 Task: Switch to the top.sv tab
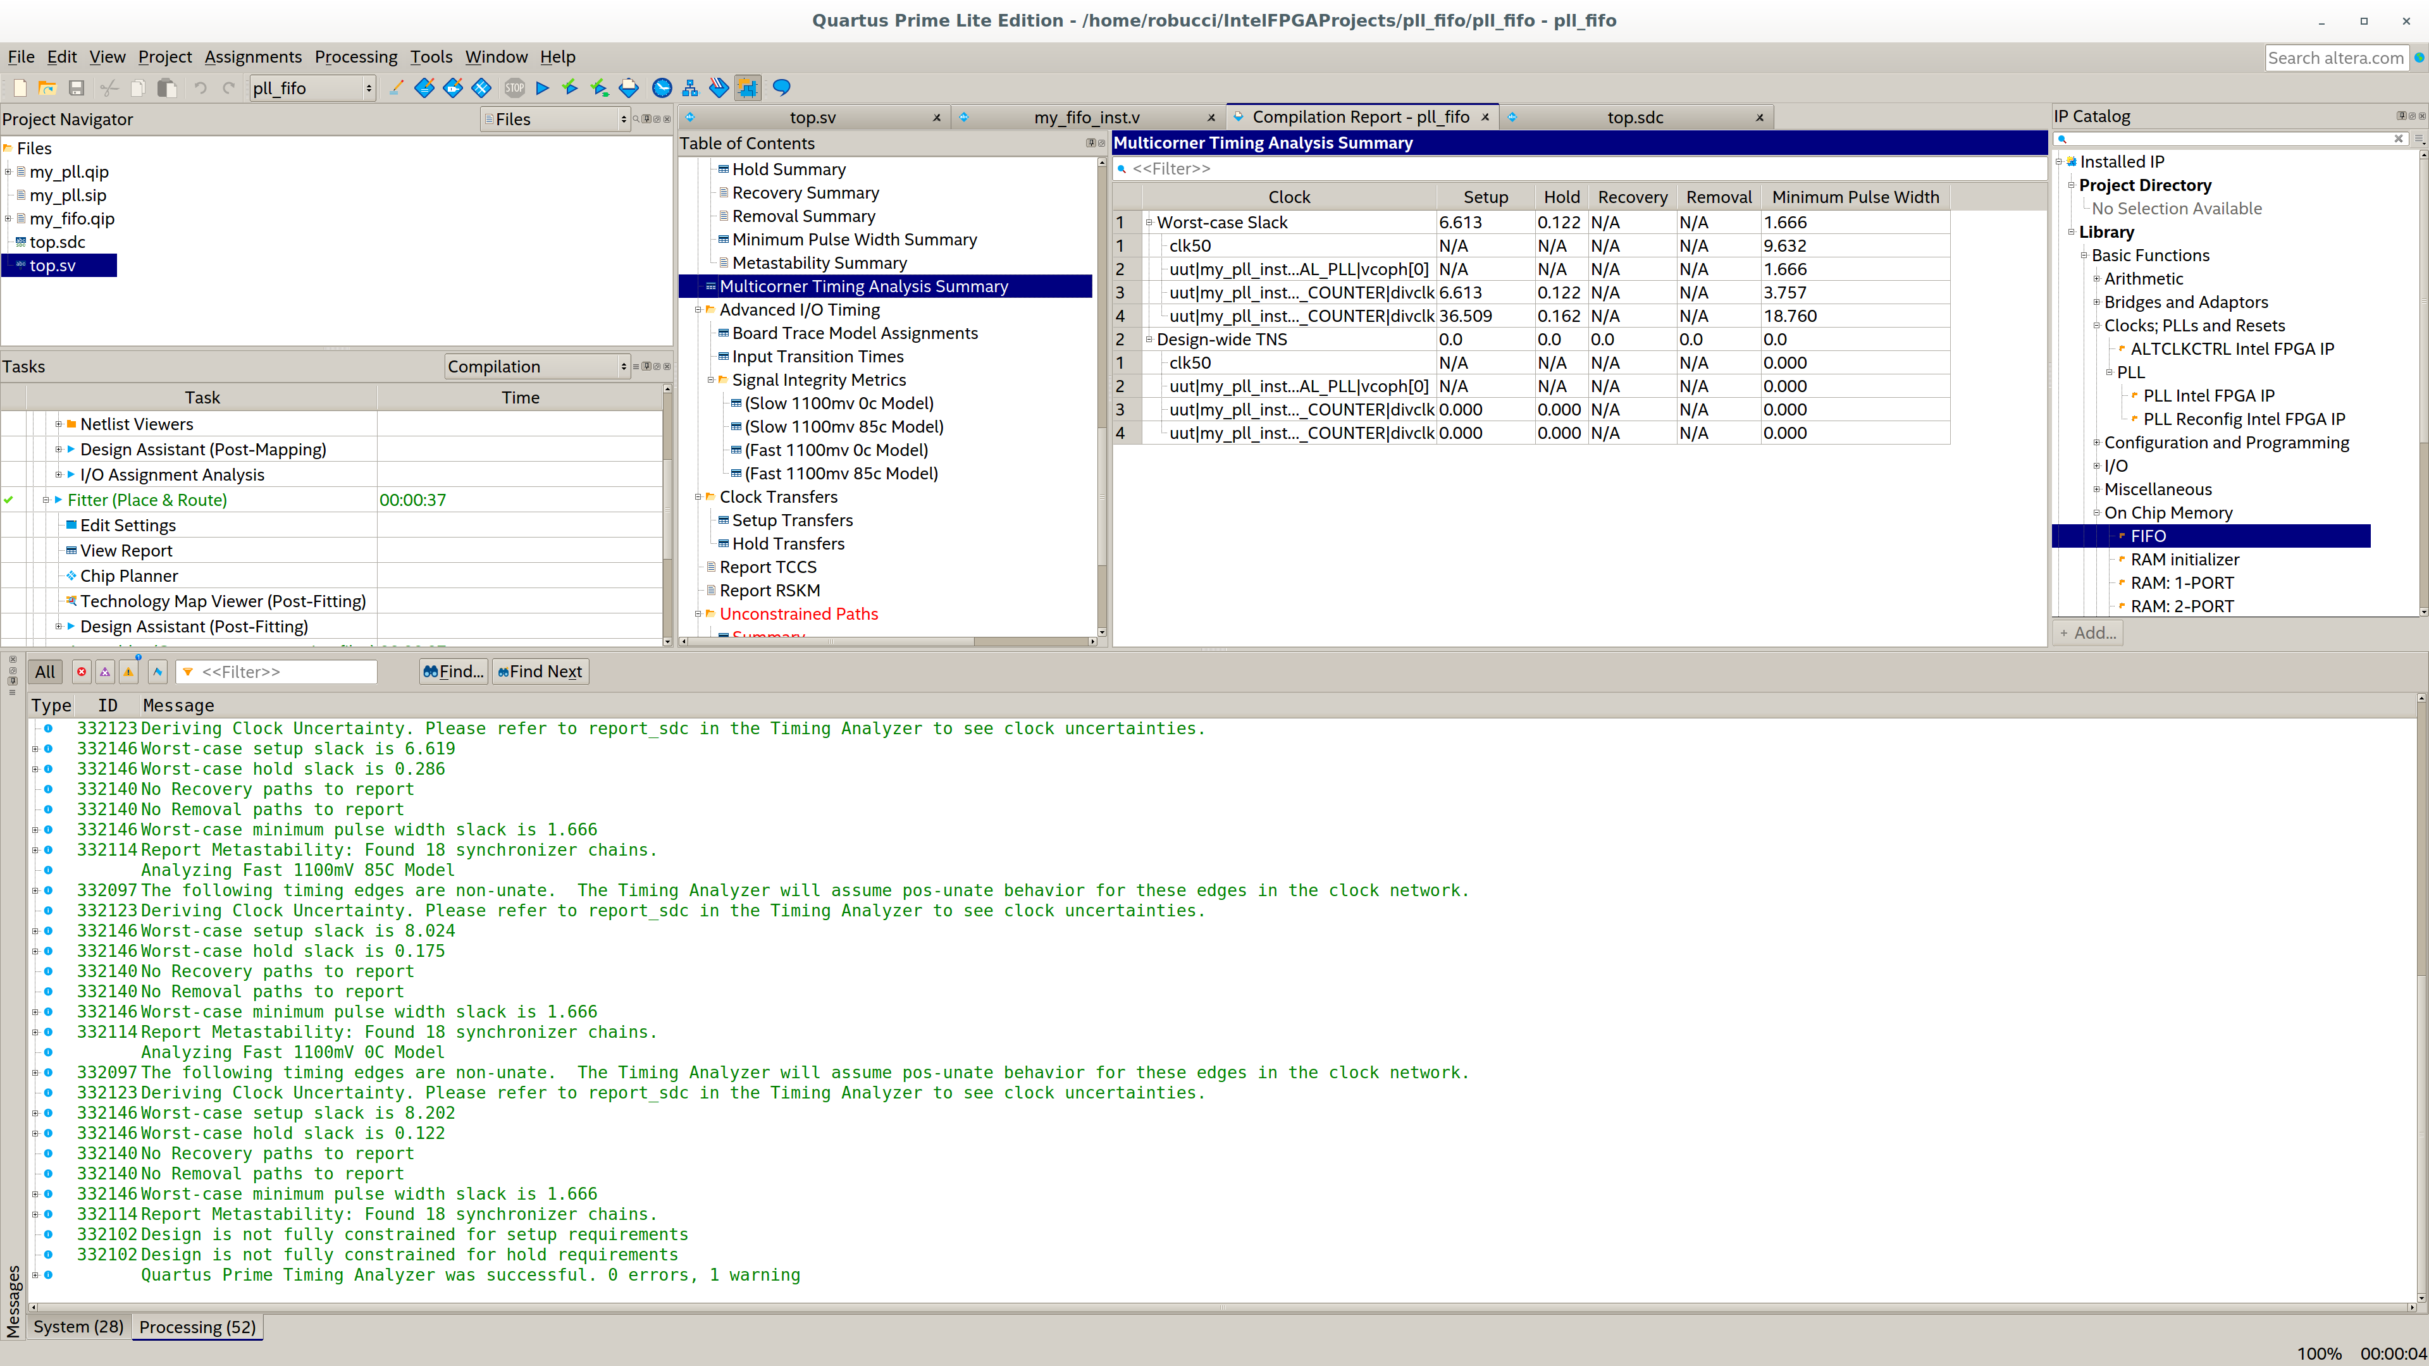click(x=813, y=117)
